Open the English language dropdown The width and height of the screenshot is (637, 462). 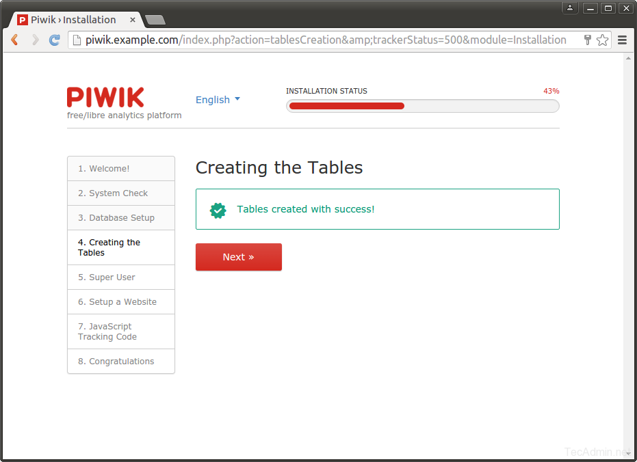pyautogui.click(x=218, y=100)
